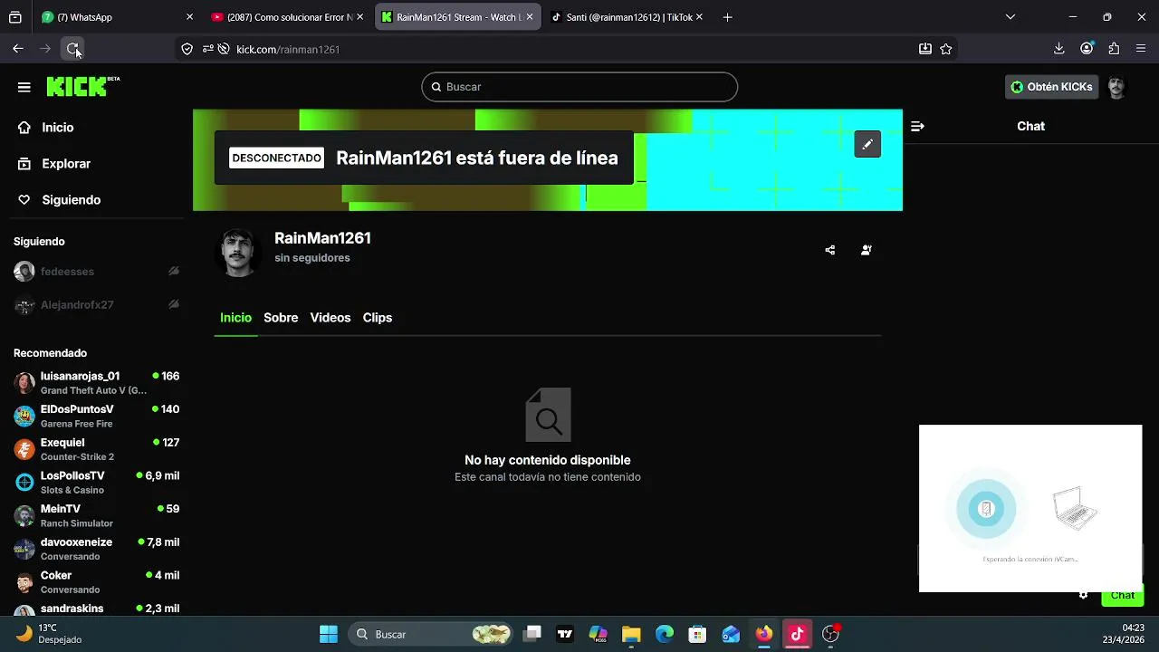Click the install app icon in address bar

[925, 49]
